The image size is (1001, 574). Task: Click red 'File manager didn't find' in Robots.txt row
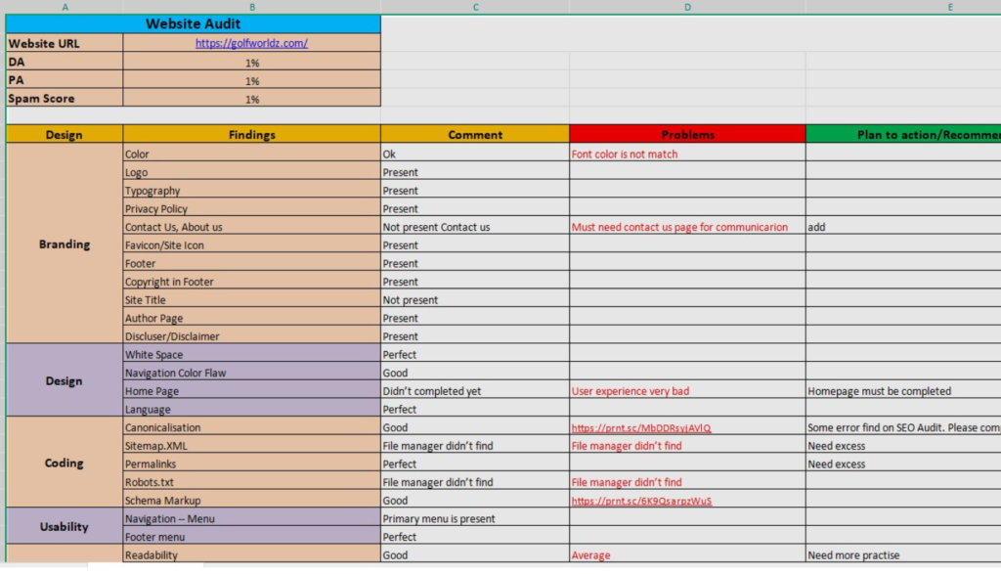(687, 482)
